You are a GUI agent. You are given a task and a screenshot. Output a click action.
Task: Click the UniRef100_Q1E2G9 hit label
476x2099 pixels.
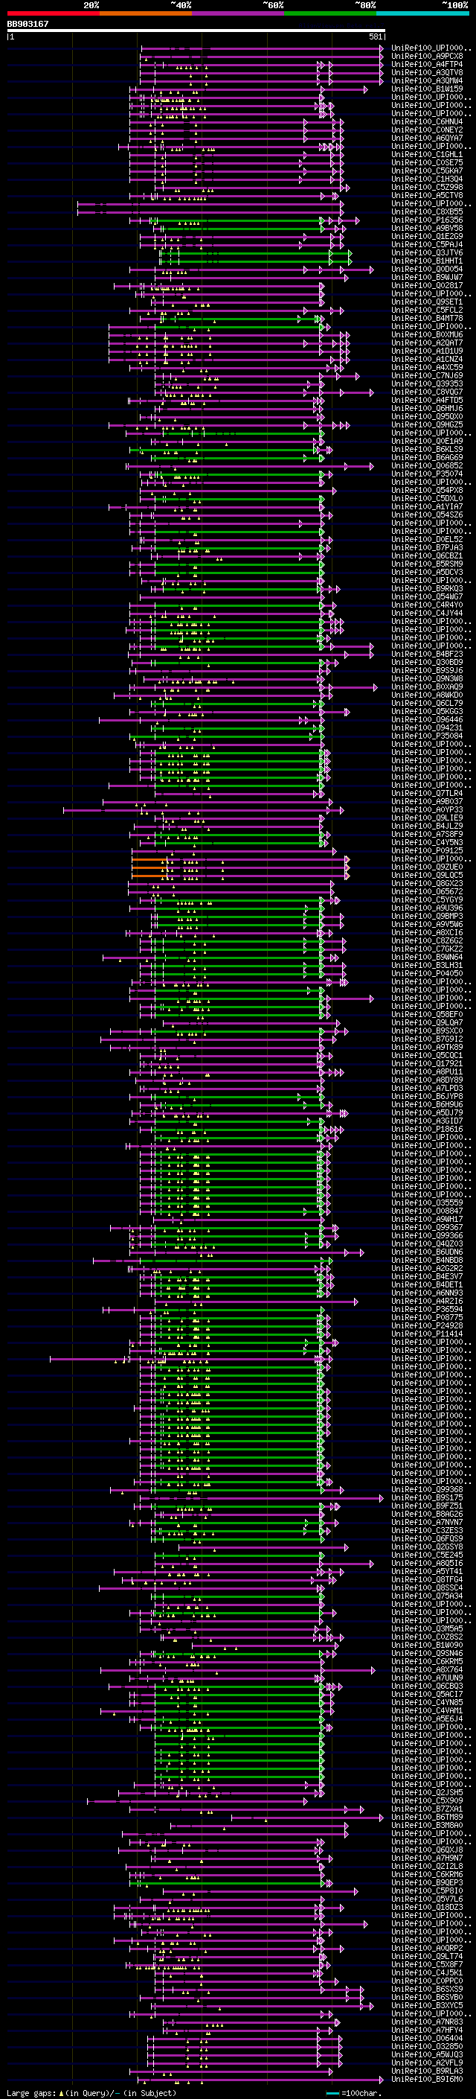click(427, 236)
